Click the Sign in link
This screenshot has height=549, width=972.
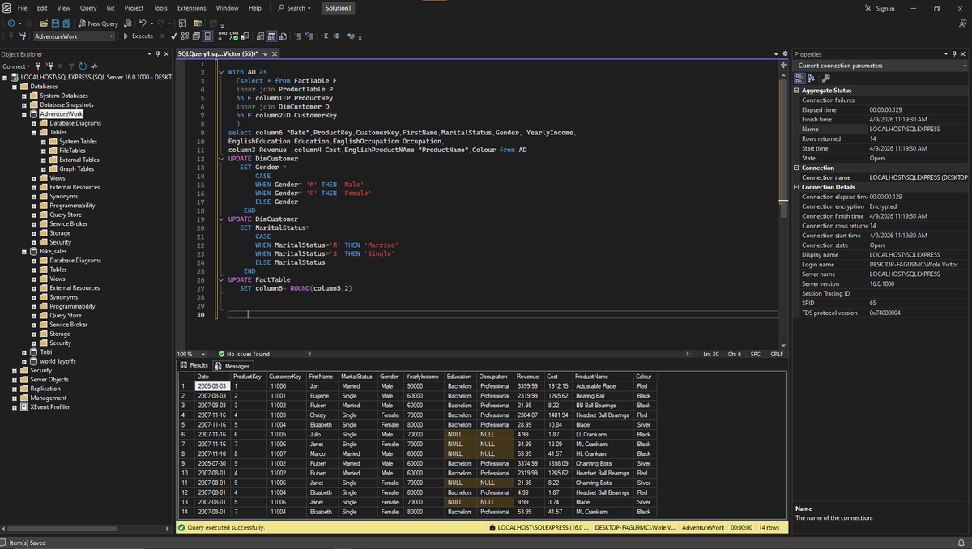880,8
